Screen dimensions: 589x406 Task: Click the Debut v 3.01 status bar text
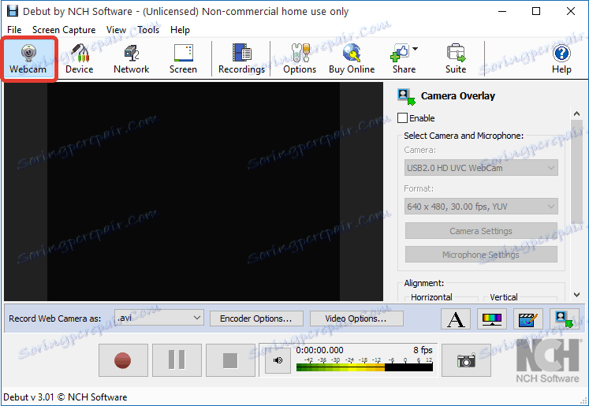tap(65, 397)
